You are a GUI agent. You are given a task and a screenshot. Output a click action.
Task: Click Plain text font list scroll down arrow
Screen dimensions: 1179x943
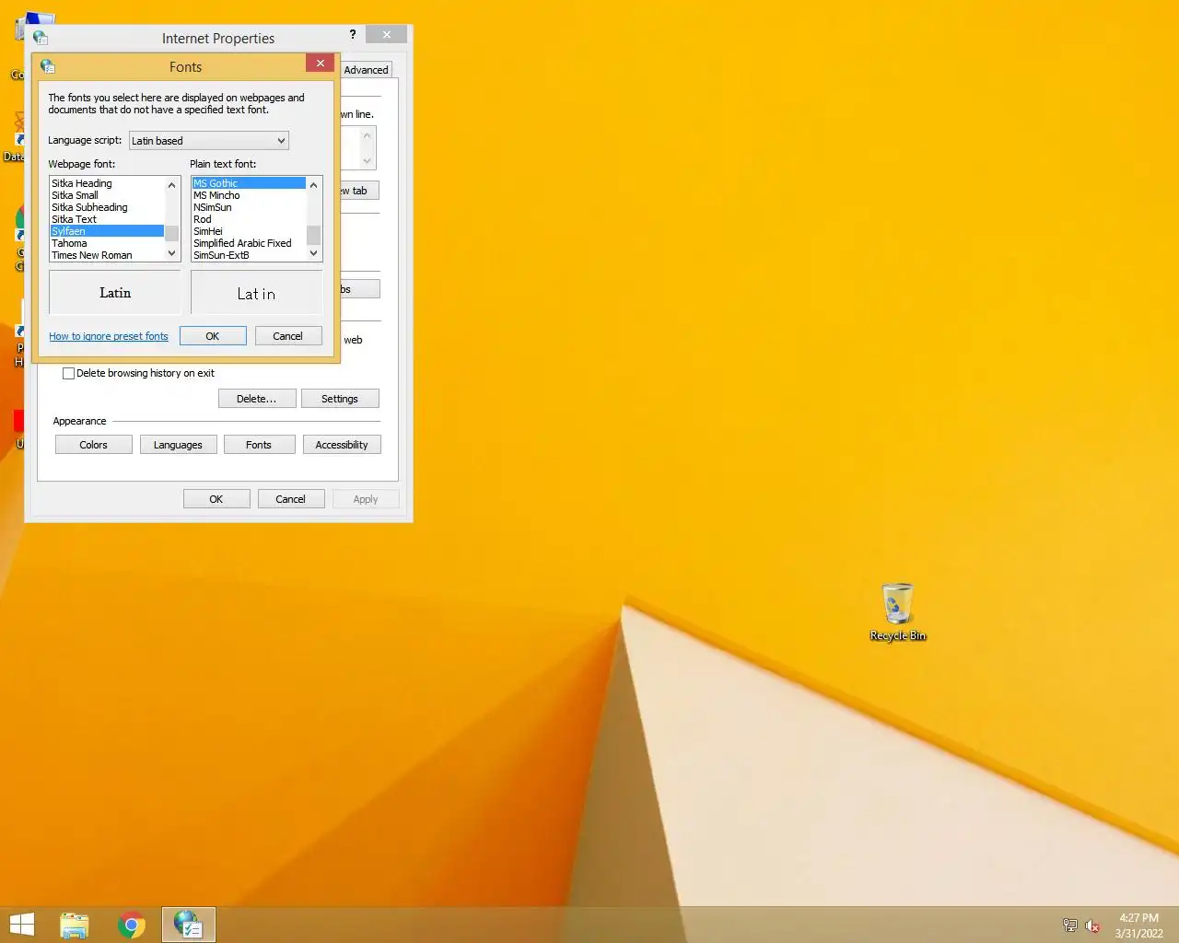click(x=313, y=253)
